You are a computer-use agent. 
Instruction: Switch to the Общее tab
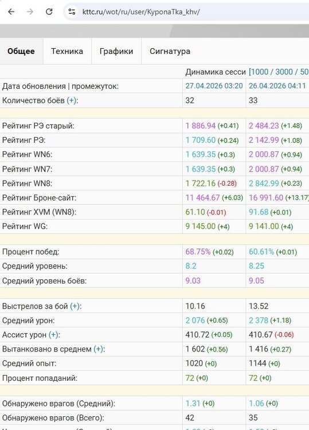tap(21, 51)
